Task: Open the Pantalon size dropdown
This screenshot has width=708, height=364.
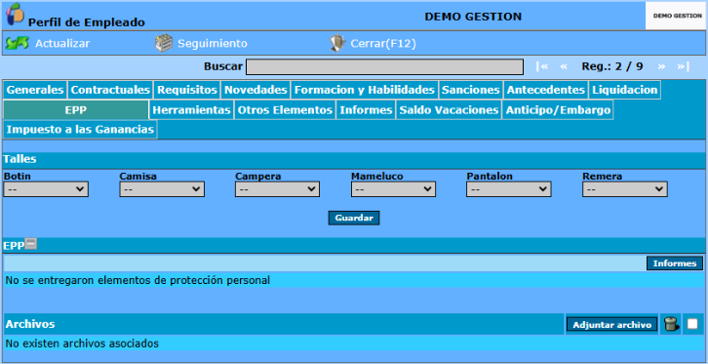Action: coord(509,189)
